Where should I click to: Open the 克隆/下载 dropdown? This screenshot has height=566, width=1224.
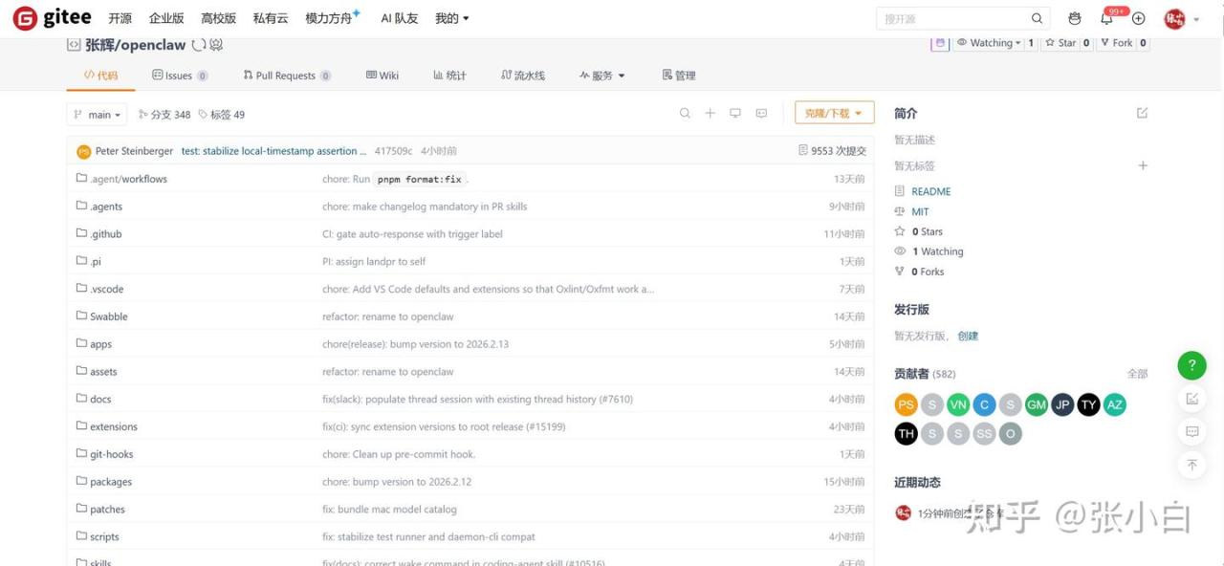coord(834,114)
